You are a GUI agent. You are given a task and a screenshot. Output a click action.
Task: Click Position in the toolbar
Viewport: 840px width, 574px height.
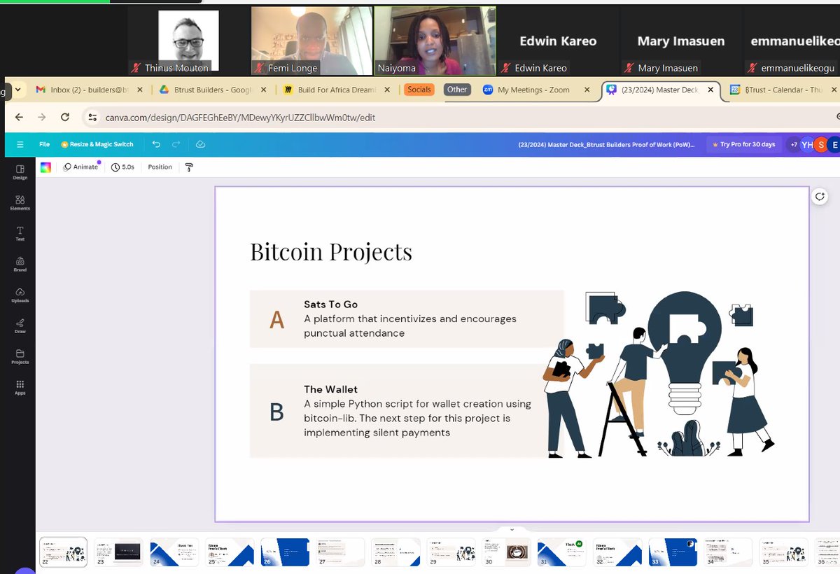pos(160,167)
